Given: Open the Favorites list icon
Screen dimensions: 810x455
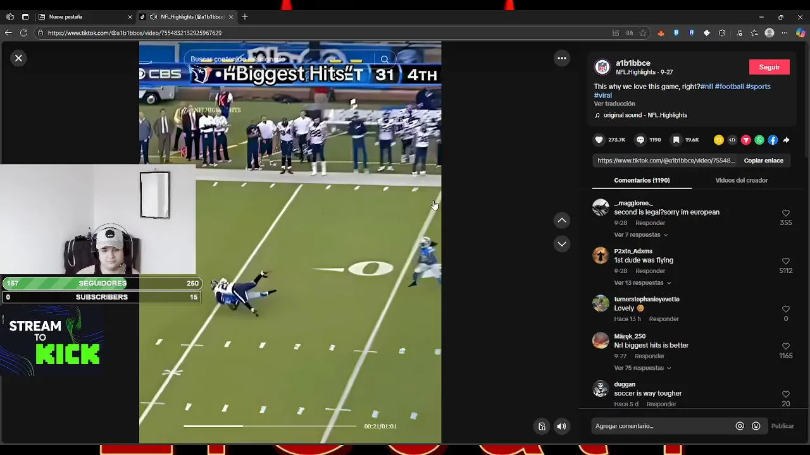Looking at the screenshot, I should pos(754,33).
